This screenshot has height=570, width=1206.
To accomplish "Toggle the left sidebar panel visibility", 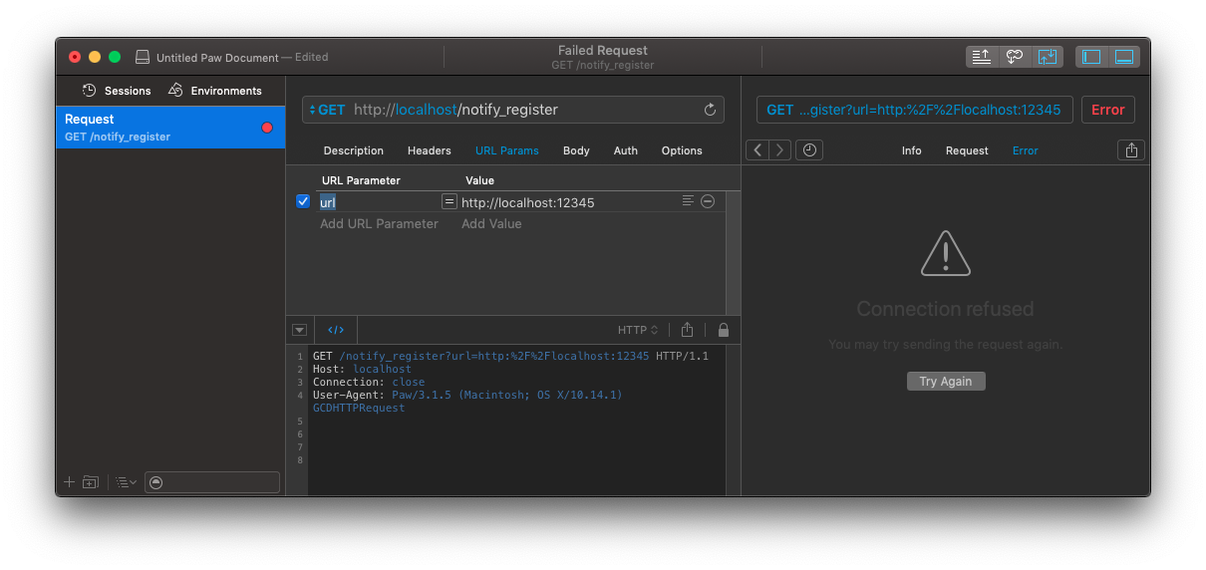I will click(x=1091, y=57).
